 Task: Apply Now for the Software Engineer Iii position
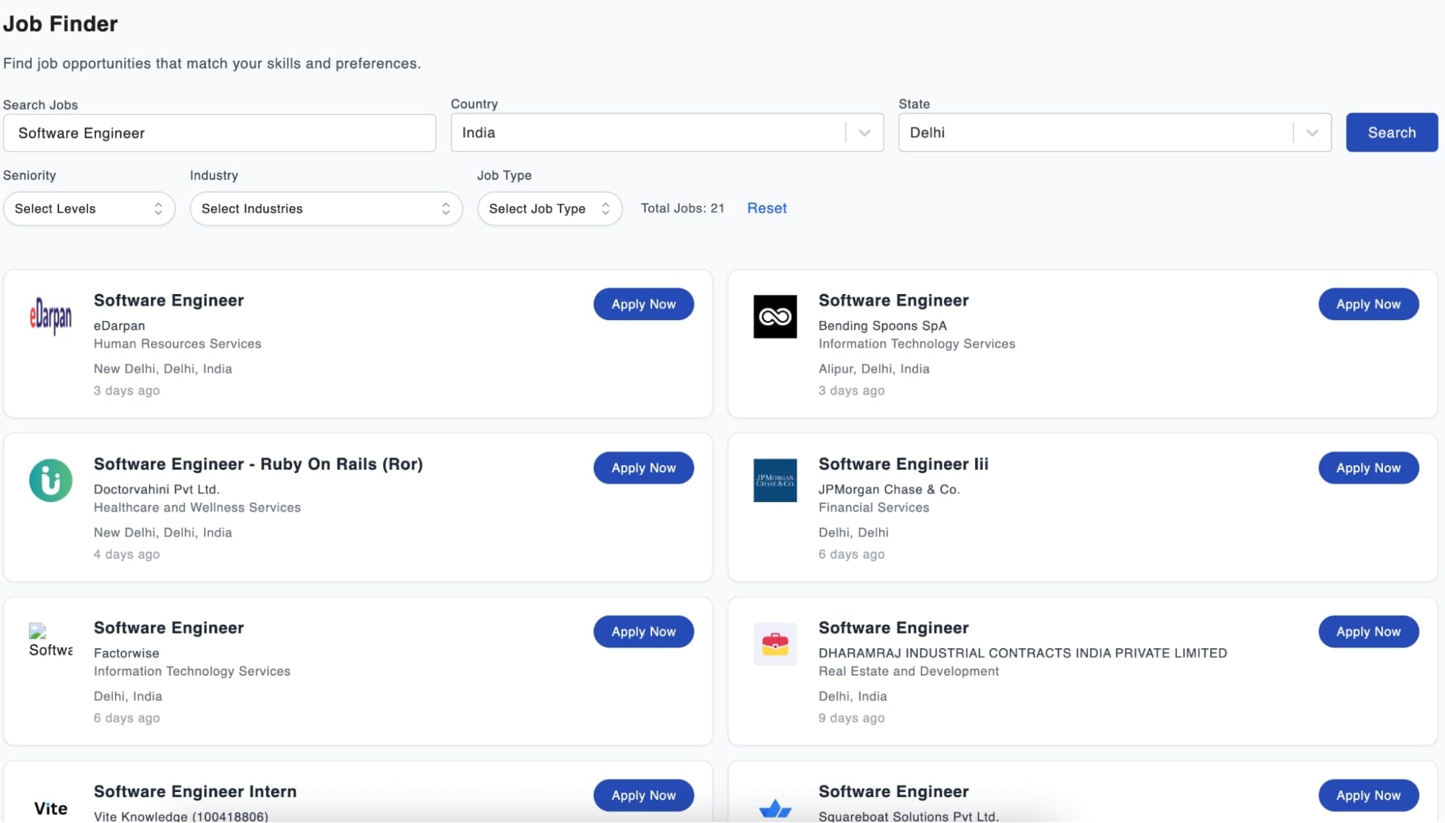[1368, 467]
